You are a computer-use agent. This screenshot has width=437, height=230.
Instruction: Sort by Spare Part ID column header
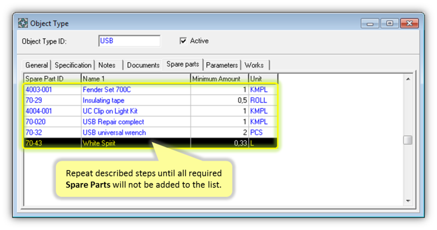(53, 78)
